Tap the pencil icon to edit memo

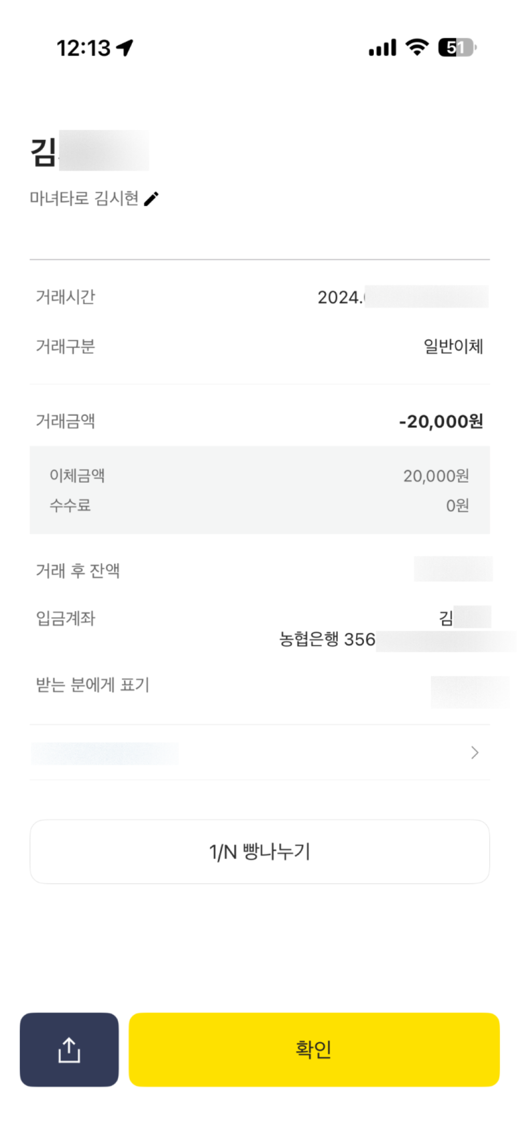pos(151,198)
